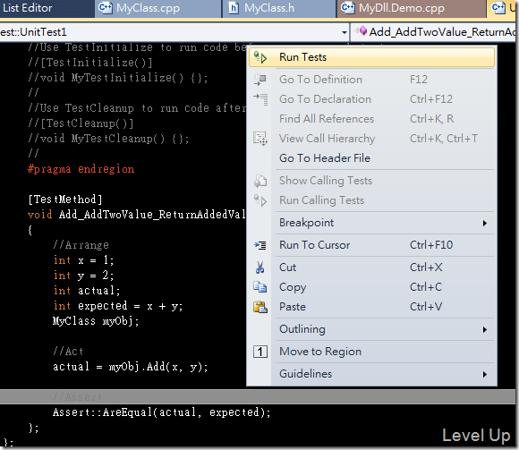Choose Move to Region

[371, 352]
